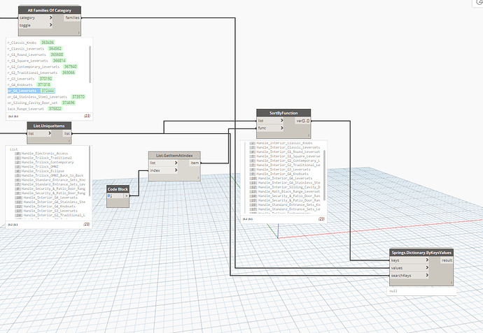The height and width of the screenshot is (333, 483).
Task: Open Dictionary searchKeys port chevron
Action: click(x=427, y=275)
